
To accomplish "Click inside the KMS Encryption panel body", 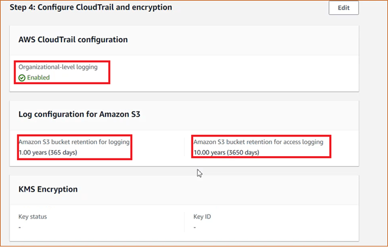I will click(x=272, y=223).
